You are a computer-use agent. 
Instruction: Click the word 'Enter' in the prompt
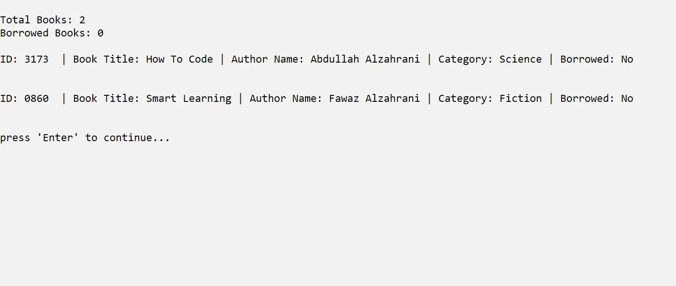click(58, 138)
